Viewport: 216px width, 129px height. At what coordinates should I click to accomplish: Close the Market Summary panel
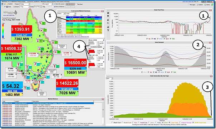pos(103,11)
